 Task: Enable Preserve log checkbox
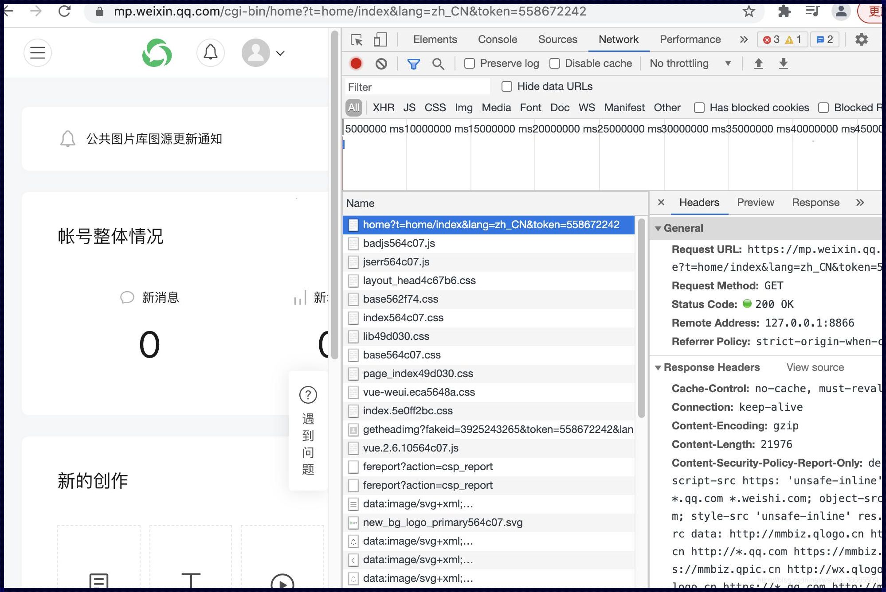pos(470,64)
